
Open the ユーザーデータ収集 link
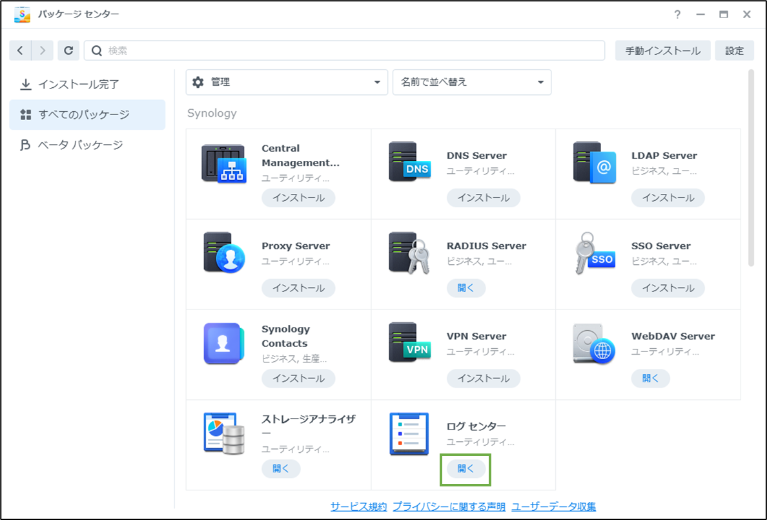(554, 506)
